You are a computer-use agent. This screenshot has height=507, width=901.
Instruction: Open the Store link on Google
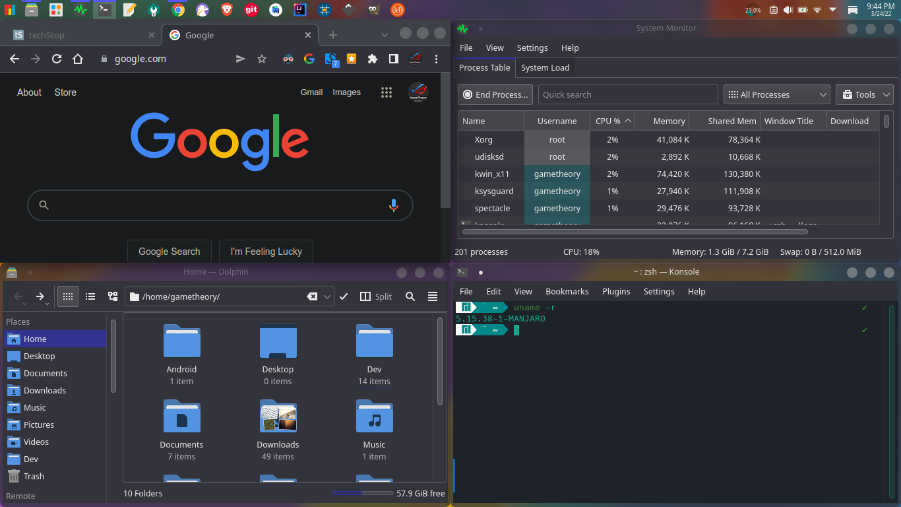65,92
